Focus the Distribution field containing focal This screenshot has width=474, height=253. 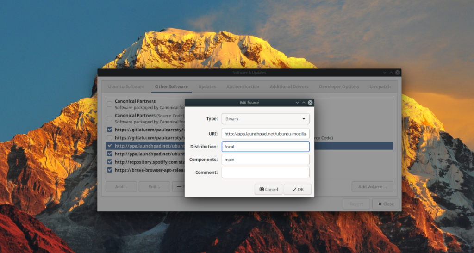pos(265,147)
